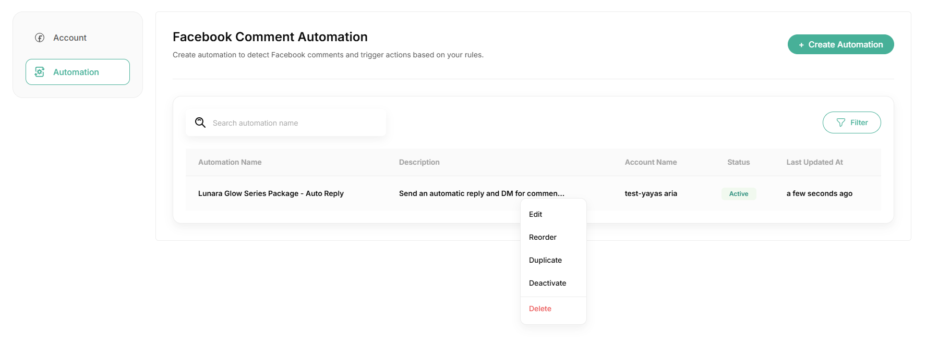Switch to the Automation sidebar section
The width and height of the screenshot is (926, 356).
78,72
